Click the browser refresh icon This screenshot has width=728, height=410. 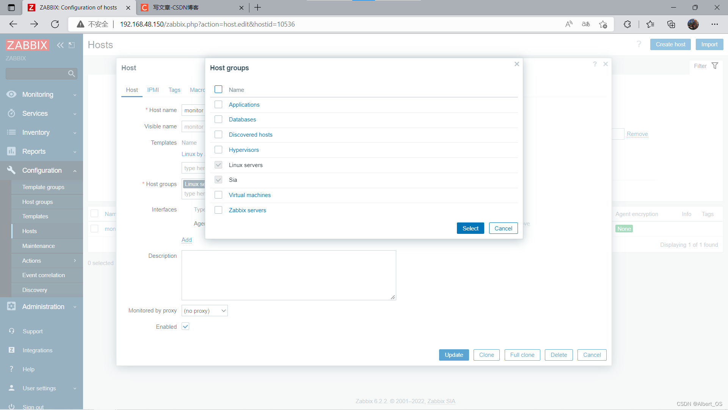point(55,24)
